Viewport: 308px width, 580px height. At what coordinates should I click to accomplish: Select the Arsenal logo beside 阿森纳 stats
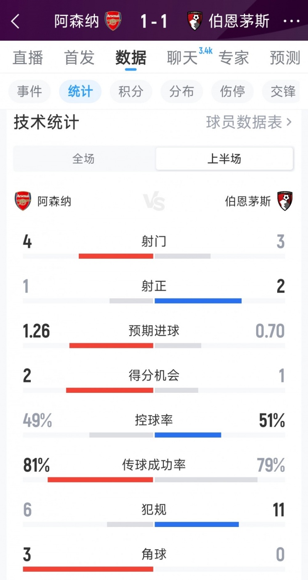[23, 201]
